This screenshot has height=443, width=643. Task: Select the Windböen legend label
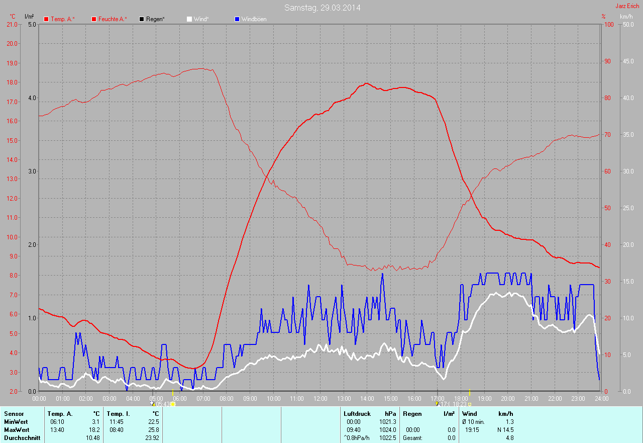point(254,19)
